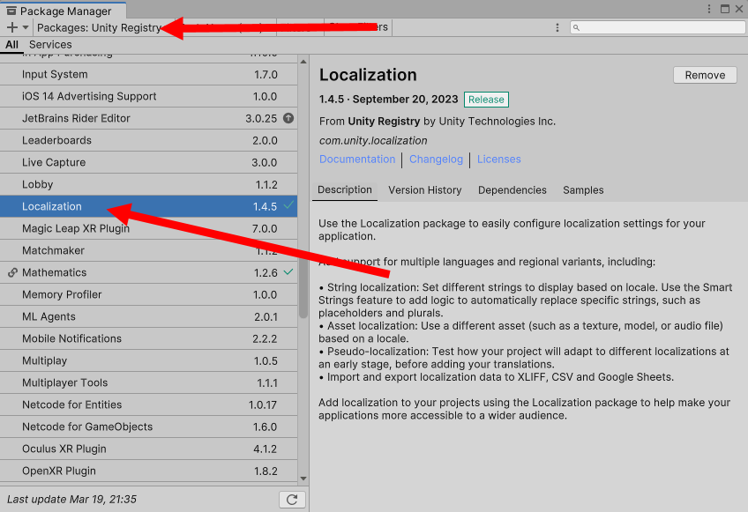Switch to the Dependencies tab
Viewport: 748px width, 512px height.
(x=512, y=190)
